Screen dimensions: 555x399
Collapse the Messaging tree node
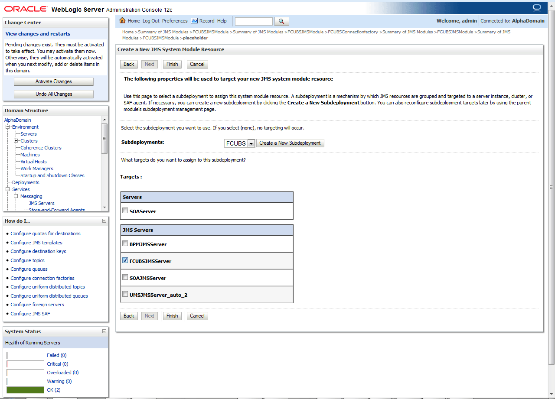tap(16, 196)
